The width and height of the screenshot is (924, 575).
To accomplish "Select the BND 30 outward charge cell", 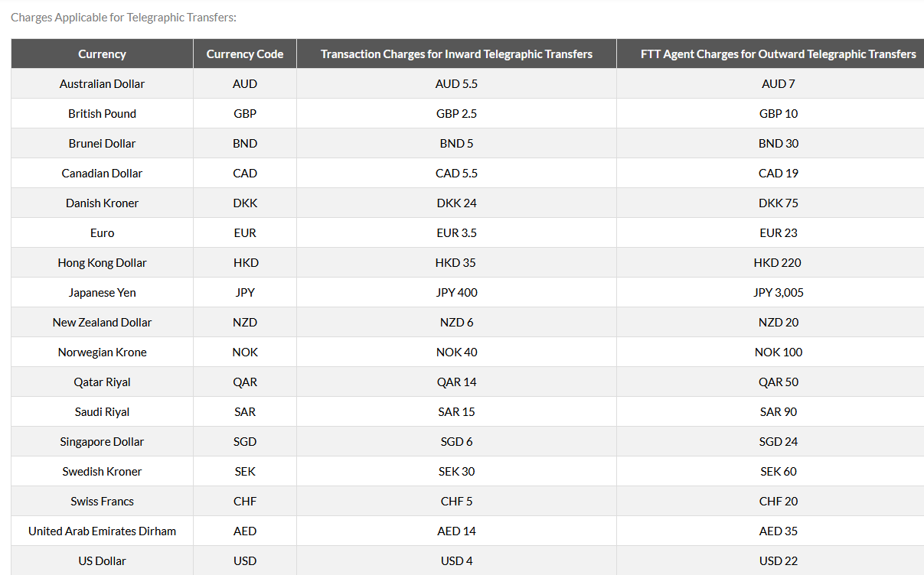I will tap(779, 144).
